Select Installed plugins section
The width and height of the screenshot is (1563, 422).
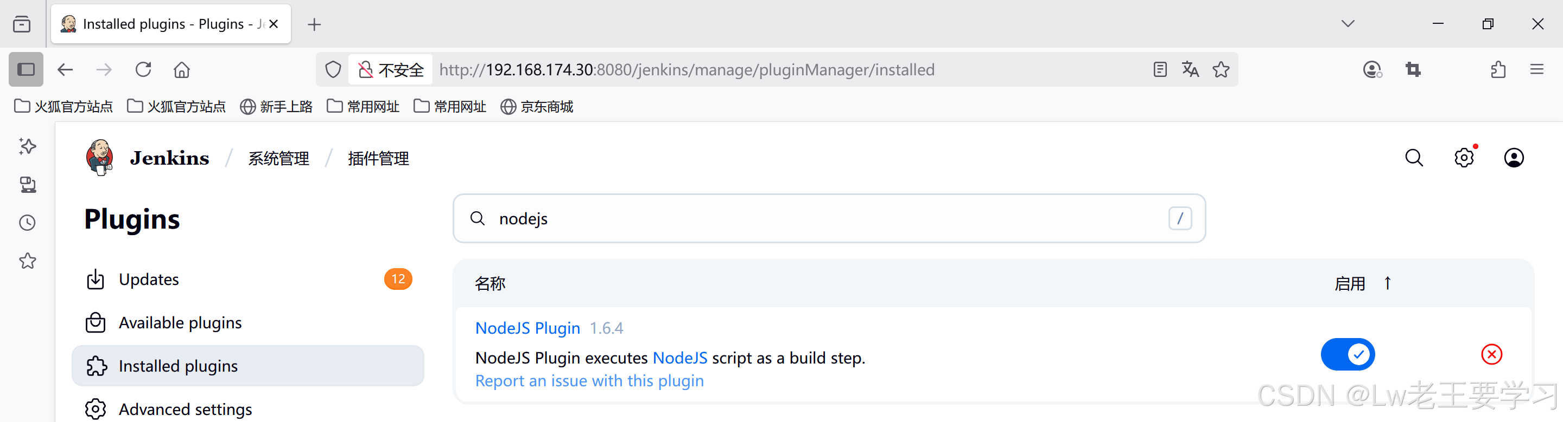point(248,366)
